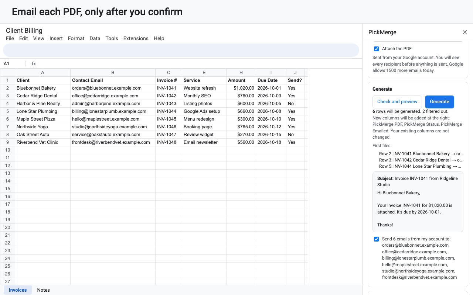
Task: Select the $300.00 amount cell
Action: click(x=241, y=119)
